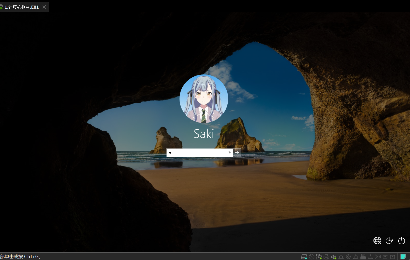
Task: Click the Ctrl+G status bar hint text
Action: pyautogui.click(x=20, y=256)
